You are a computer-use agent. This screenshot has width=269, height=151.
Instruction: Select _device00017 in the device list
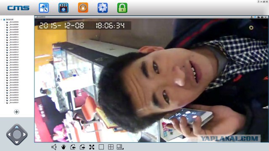coord(14,52)
